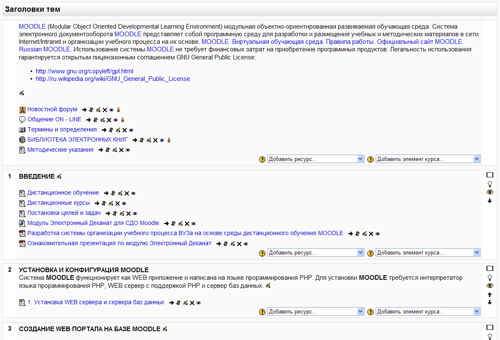The height and width of the screenshot is (340, 500).
Task: Indent Модуль Электронный Деканат item right
Action: [166, 224]
